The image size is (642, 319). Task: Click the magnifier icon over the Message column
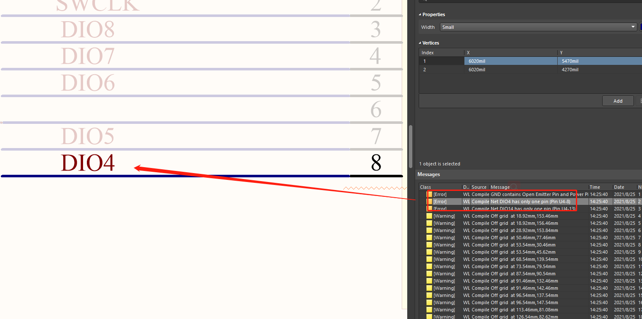tap(514, 187)
